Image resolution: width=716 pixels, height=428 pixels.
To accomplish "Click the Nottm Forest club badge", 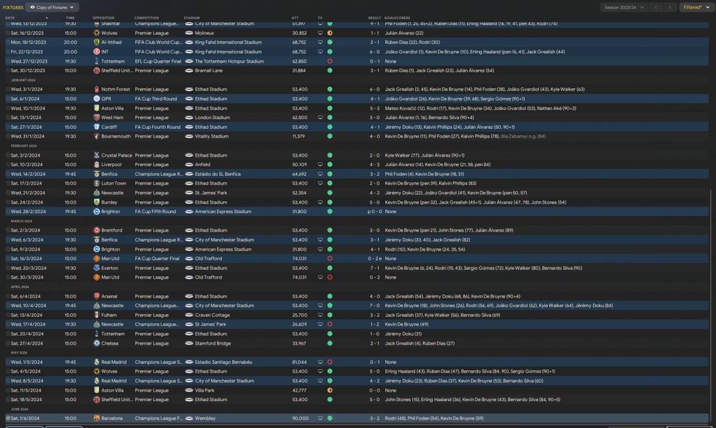I will pyautogui.click(x=97, y=90).
